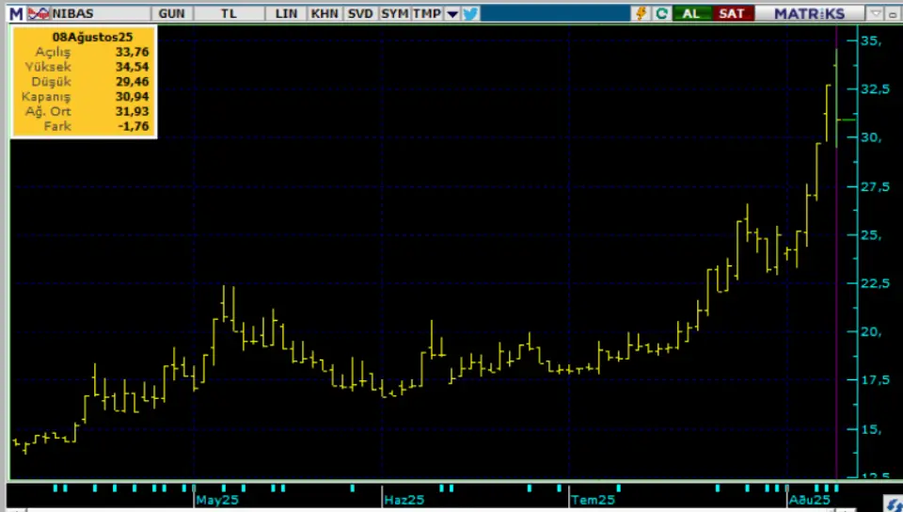
Task: Click the 27,5 price axis label
Action: click(876, 186)
